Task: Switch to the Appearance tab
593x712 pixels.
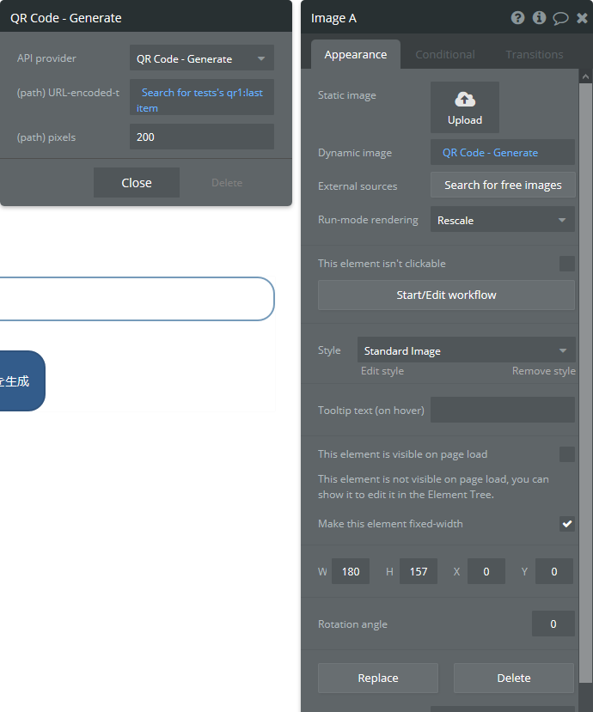Action: 355,54
